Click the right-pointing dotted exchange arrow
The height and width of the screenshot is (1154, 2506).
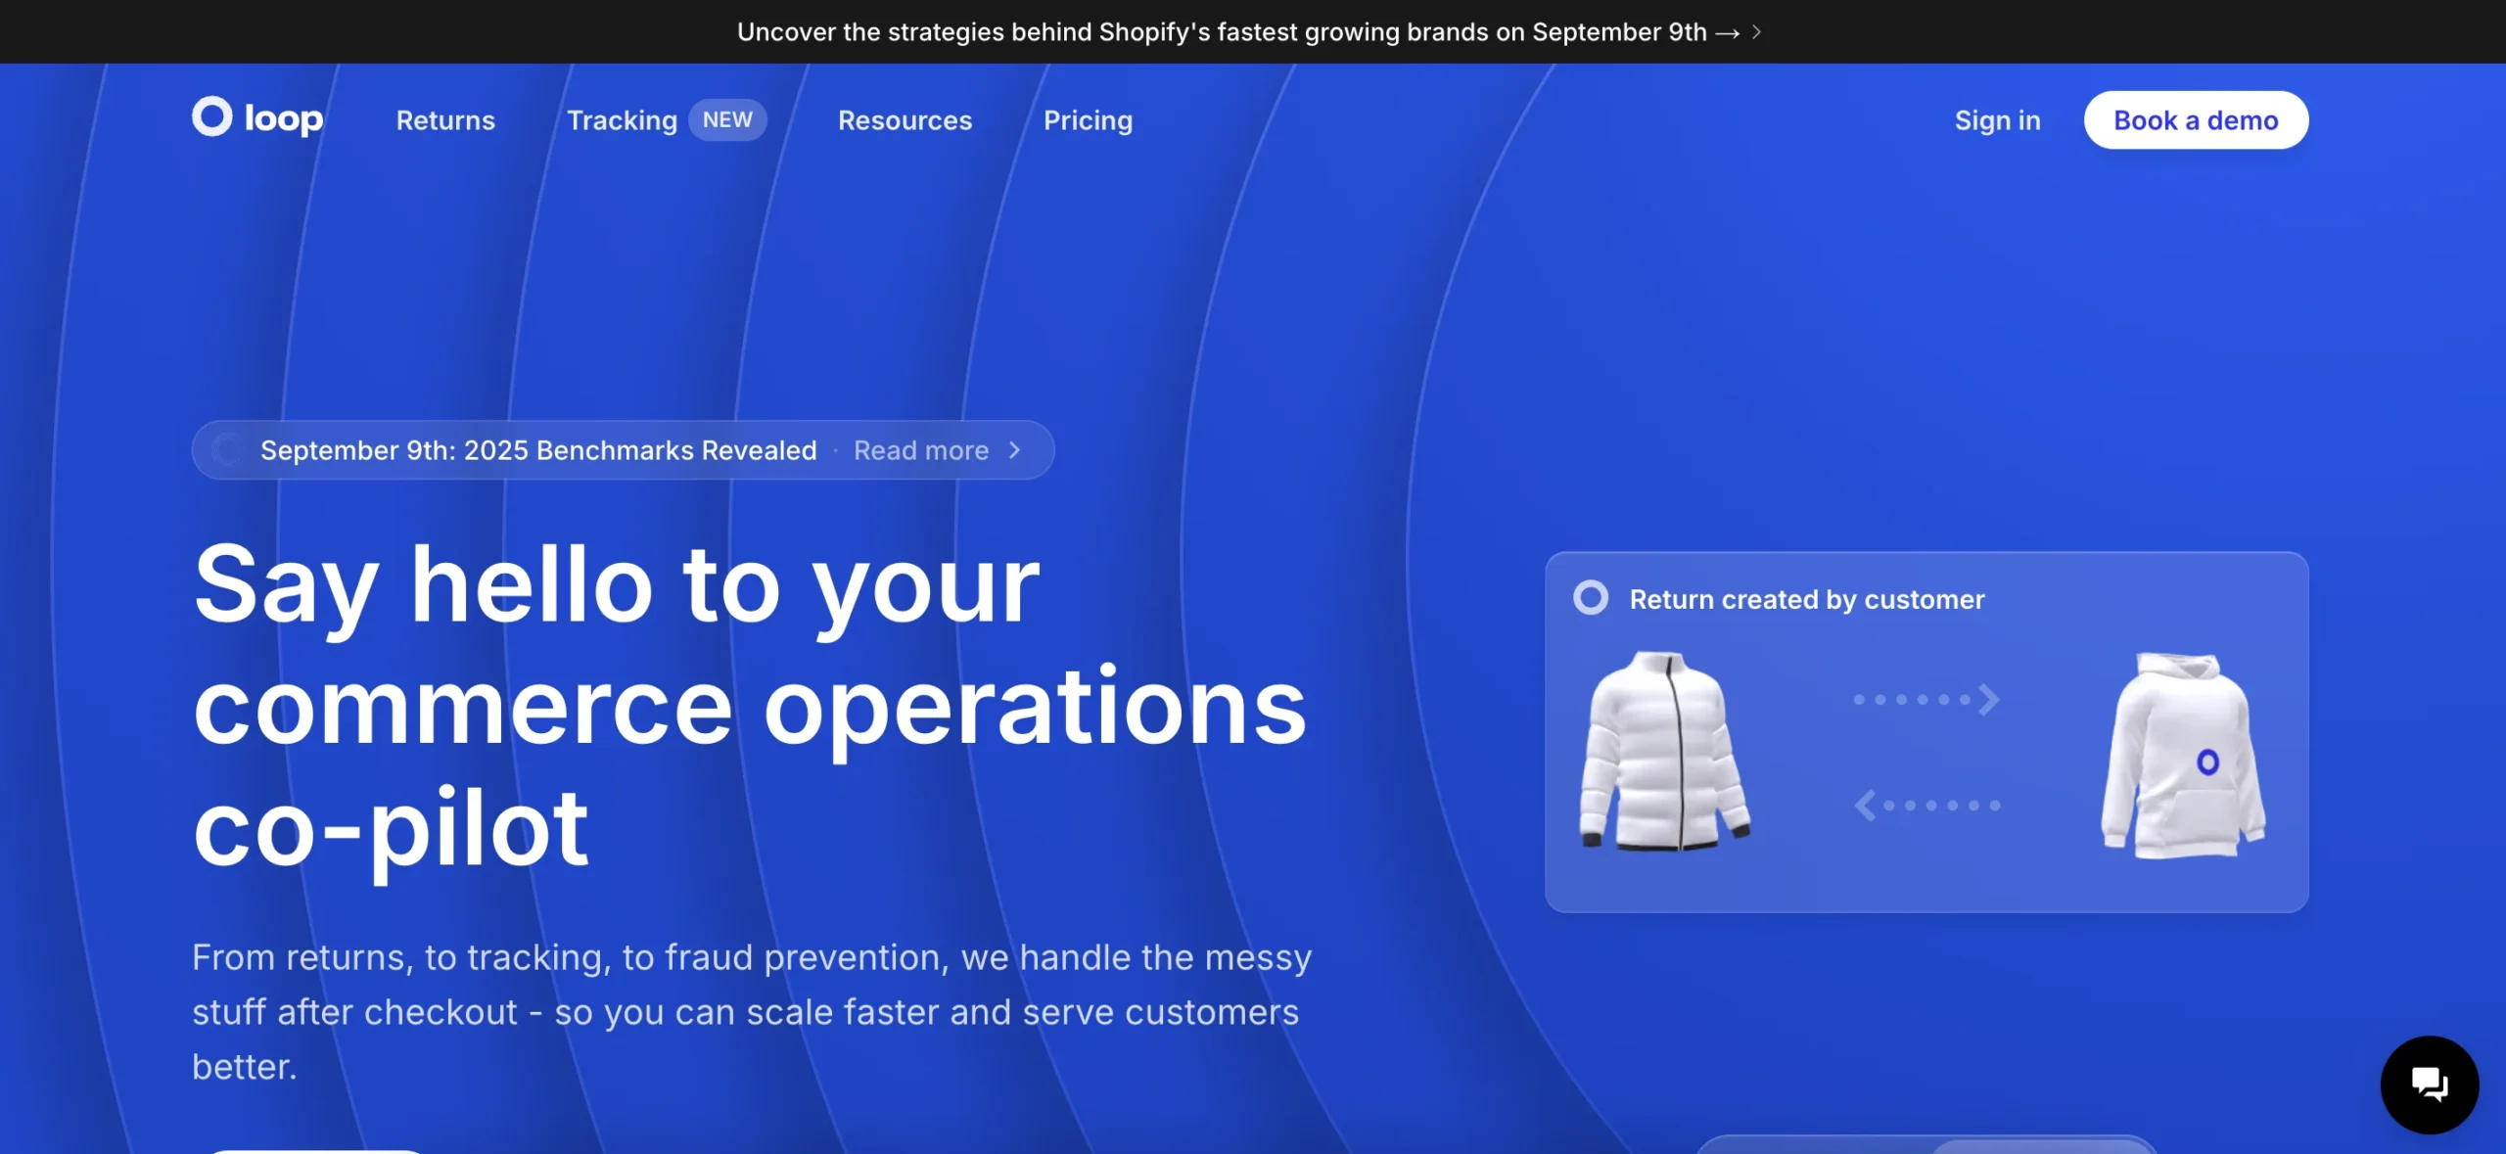click(x=1926, y=699)
